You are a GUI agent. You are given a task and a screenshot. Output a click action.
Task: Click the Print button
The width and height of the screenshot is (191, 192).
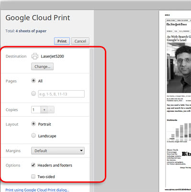click(x=62, y=41)
